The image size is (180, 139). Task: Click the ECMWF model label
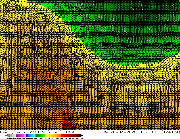(70, 132)
